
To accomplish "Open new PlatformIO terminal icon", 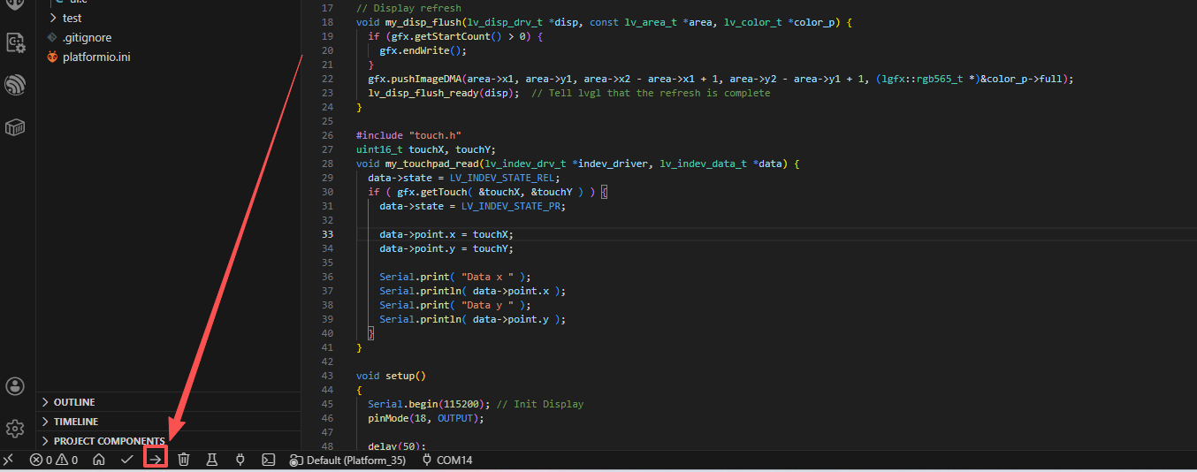I will click(x=268, y=460).
